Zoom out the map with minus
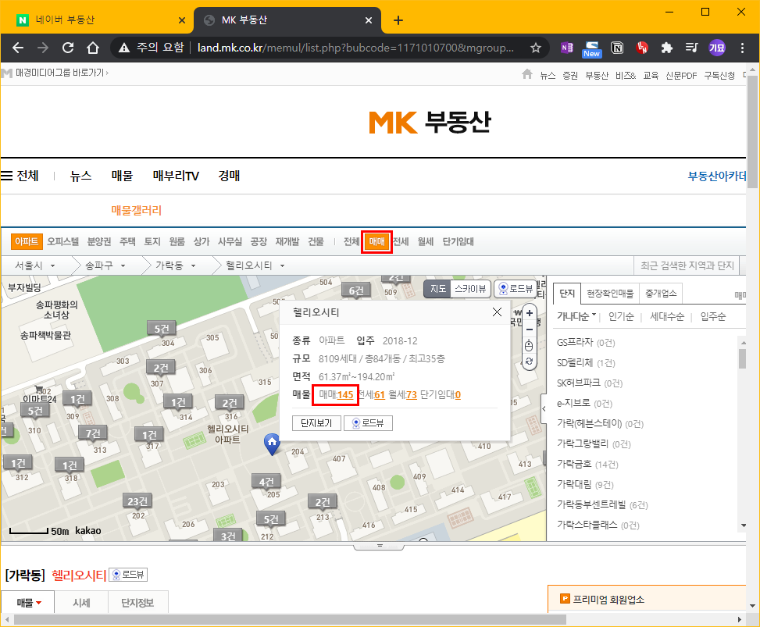 point(530,330)
